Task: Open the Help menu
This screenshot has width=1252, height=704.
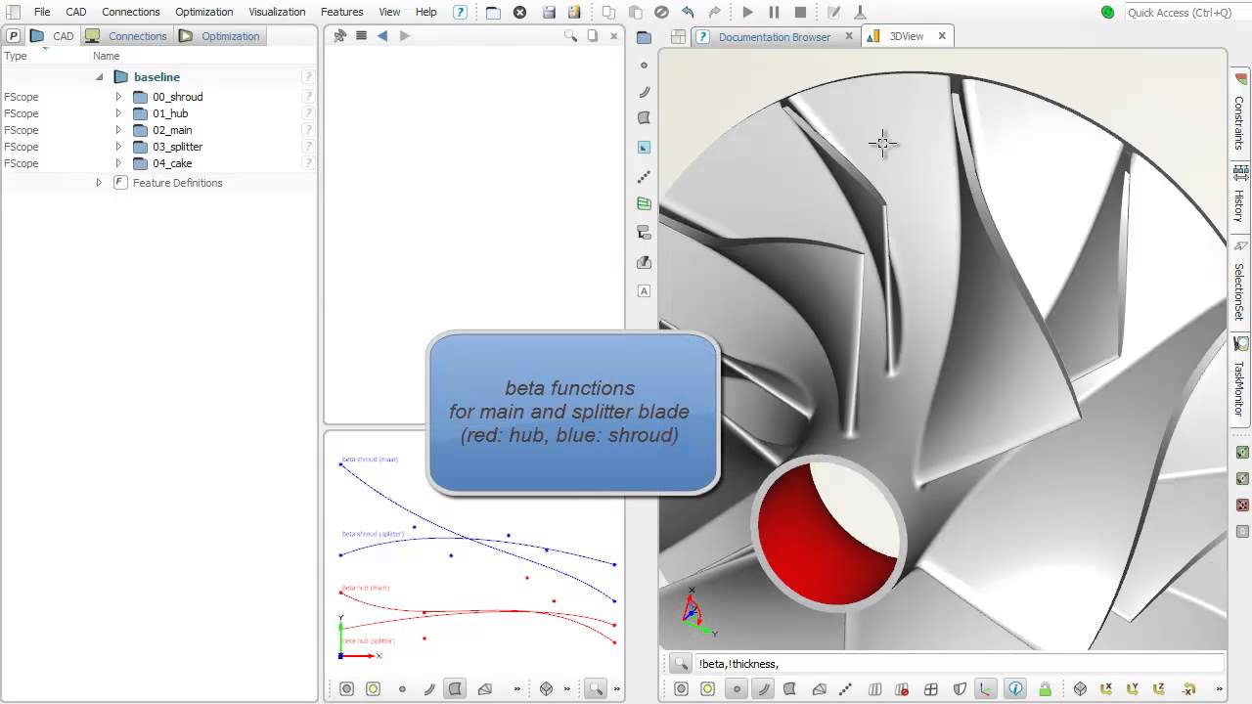Action: [426, 12]
